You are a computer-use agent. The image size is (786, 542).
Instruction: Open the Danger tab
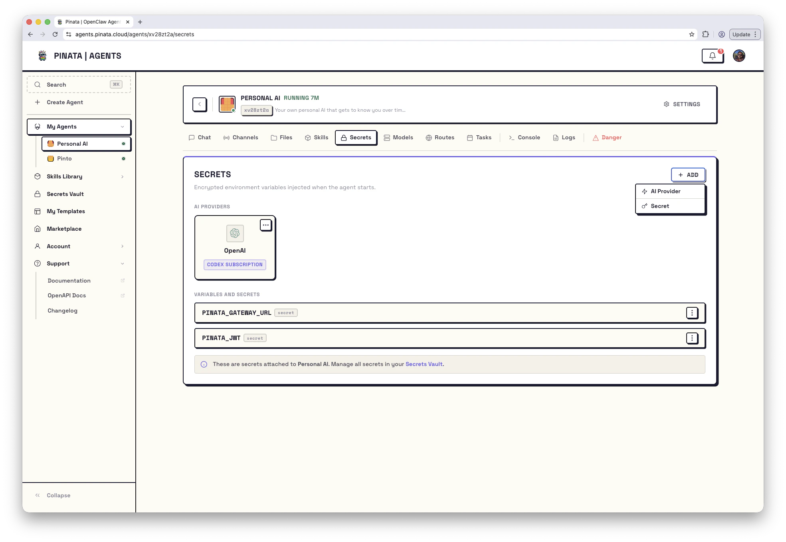pyautogui.click(x=607, y=137)
